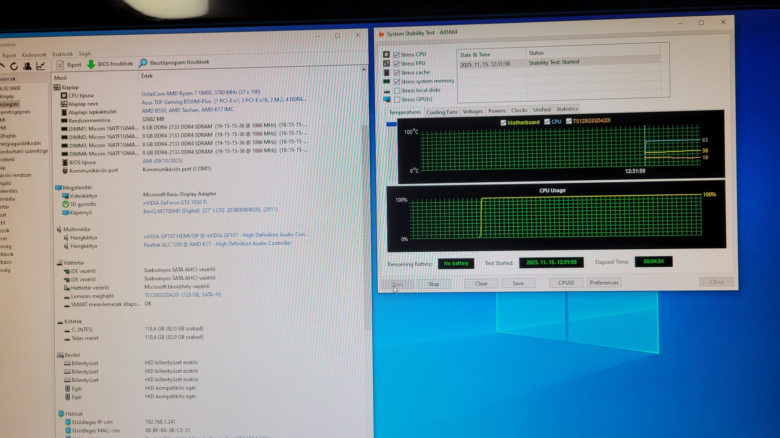Disable the Stress FPU checkbox
The height and width of the screenshot is (438, 780).
(397, 64)
